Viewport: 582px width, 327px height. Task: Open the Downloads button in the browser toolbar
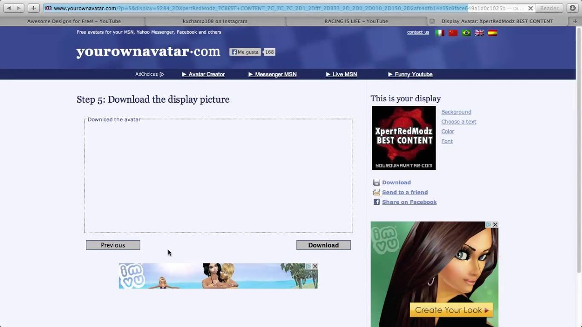coord(572,8)
